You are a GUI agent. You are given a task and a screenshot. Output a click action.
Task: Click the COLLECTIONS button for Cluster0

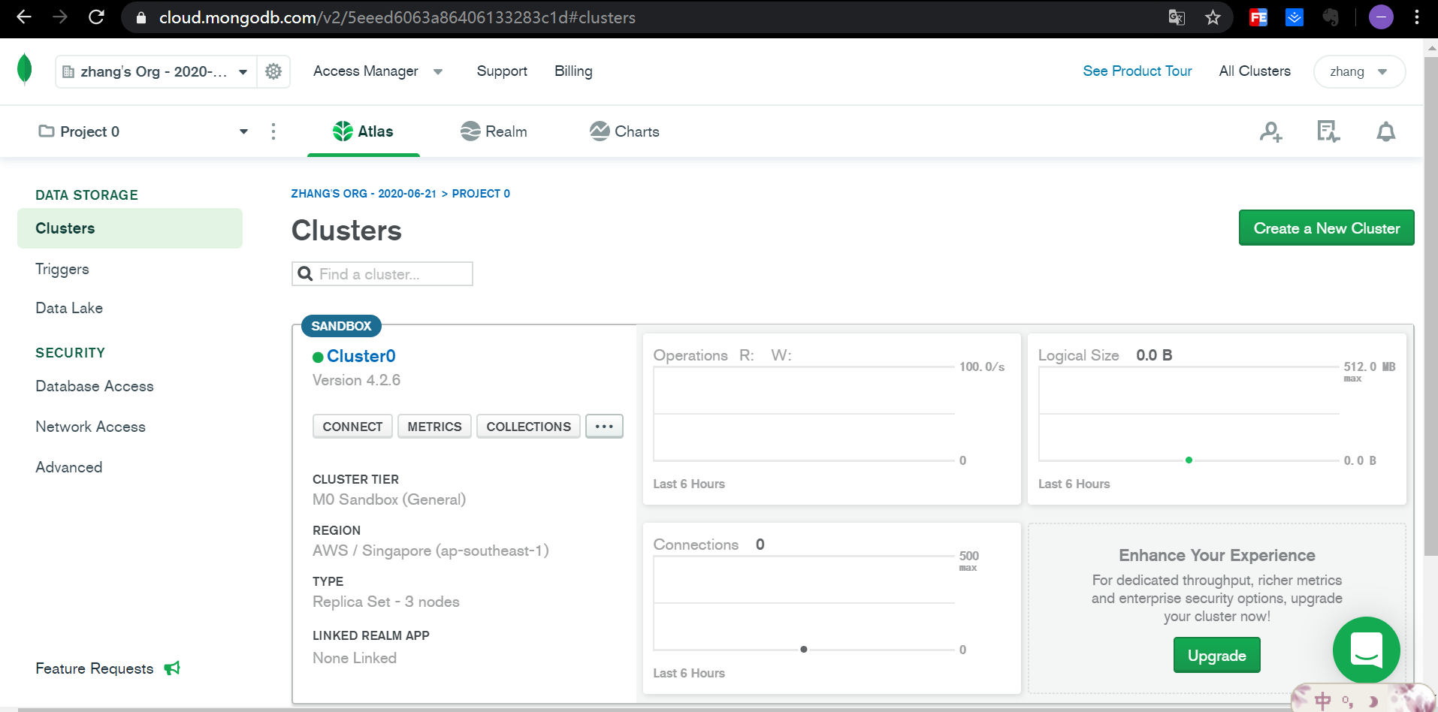528,426
